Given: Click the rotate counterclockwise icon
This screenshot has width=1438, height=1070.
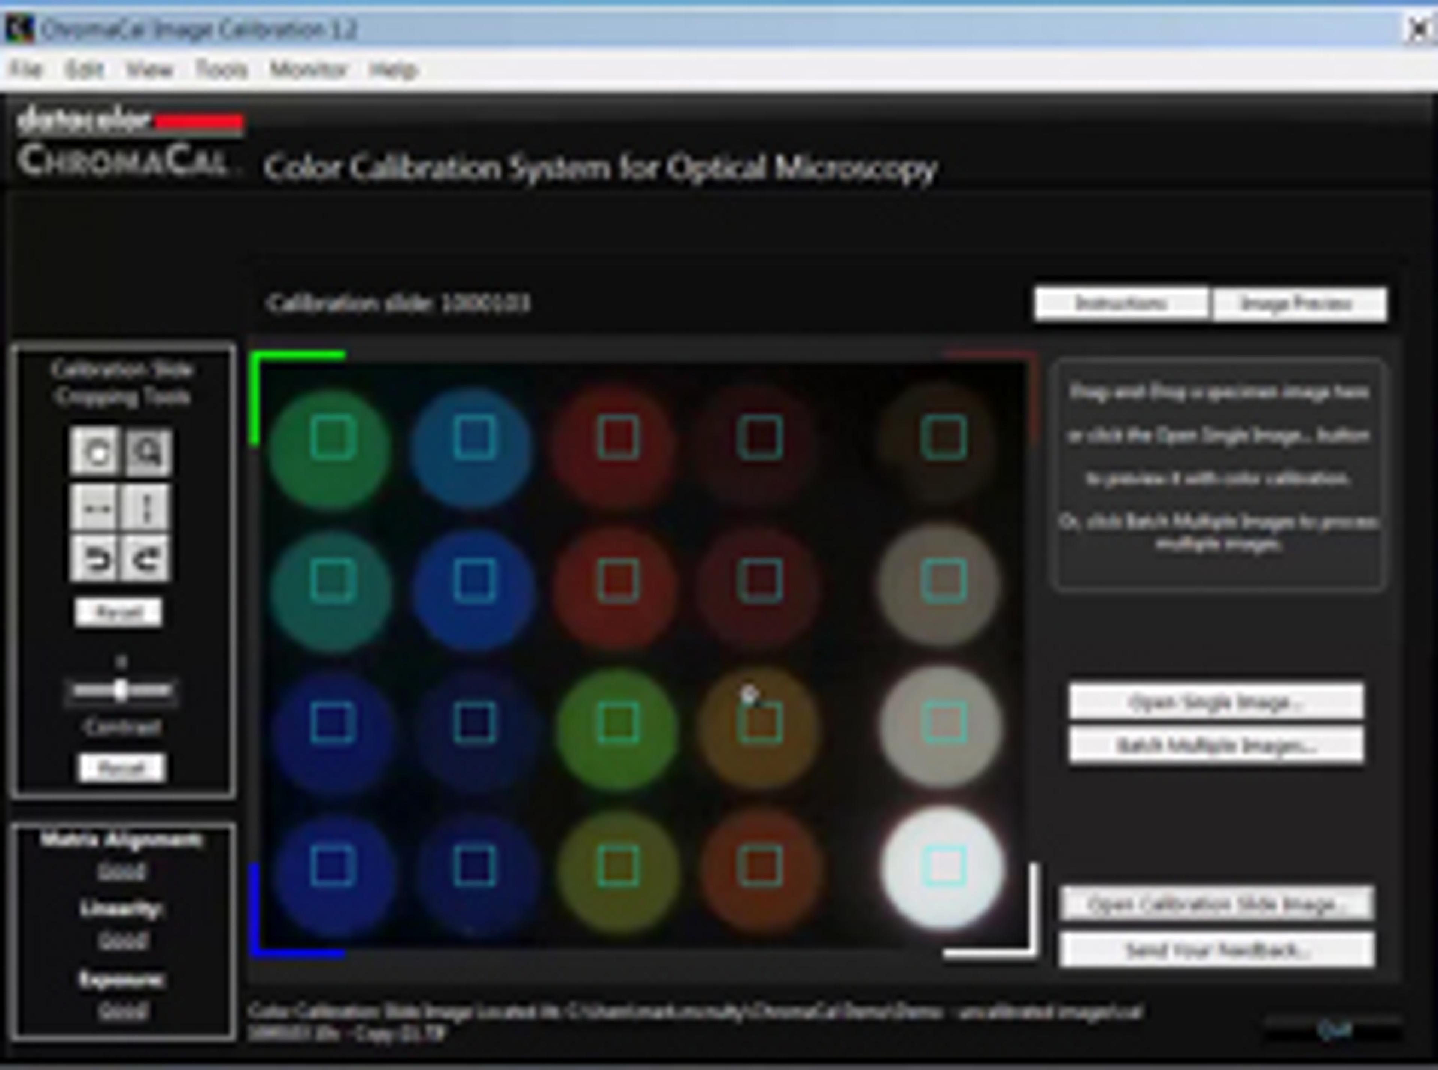Looking at the screenshot, I should tap(95, 558).
